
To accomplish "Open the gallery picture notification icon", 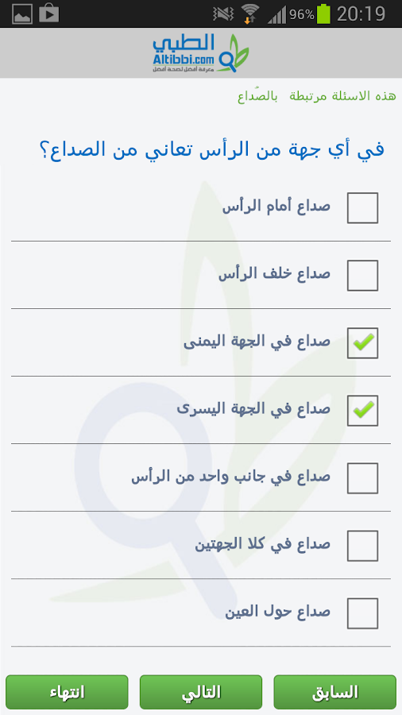I will (x=22, y=14).
